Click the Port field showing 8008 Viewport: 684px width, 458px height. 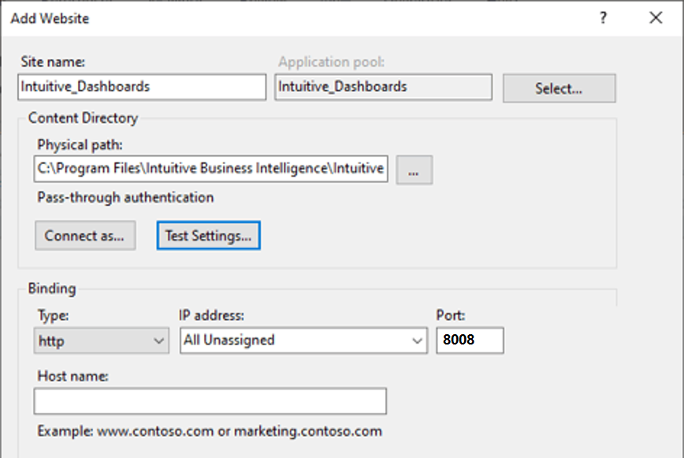point(470,341)
